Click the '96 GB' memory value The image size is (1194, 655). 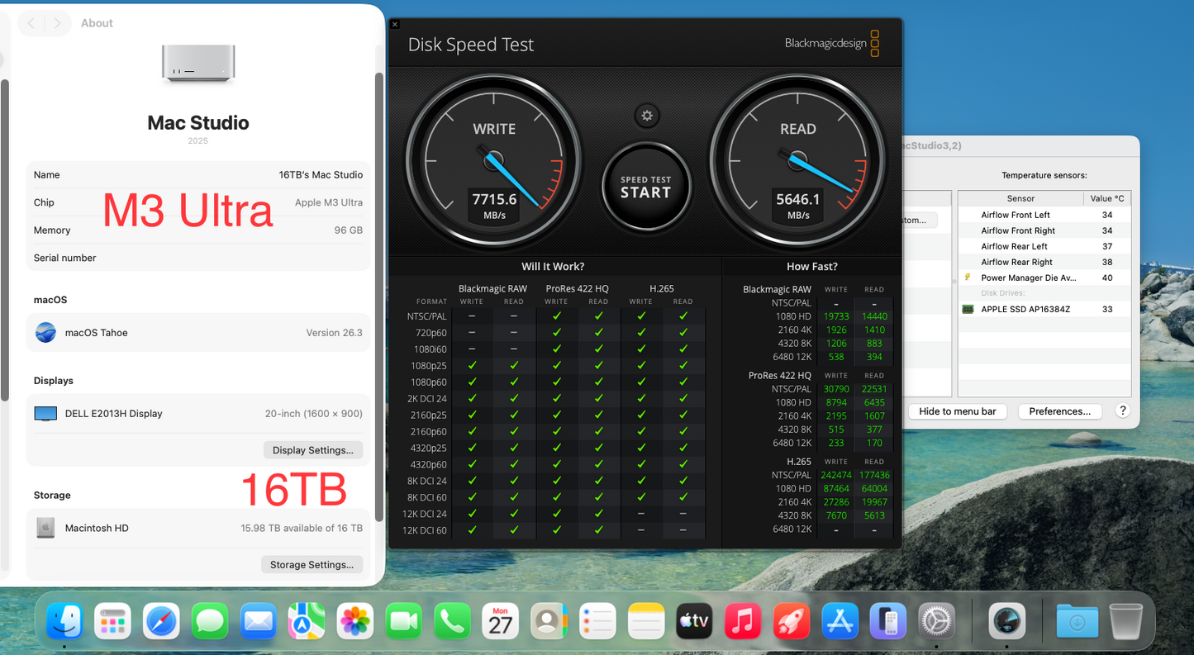349,230
